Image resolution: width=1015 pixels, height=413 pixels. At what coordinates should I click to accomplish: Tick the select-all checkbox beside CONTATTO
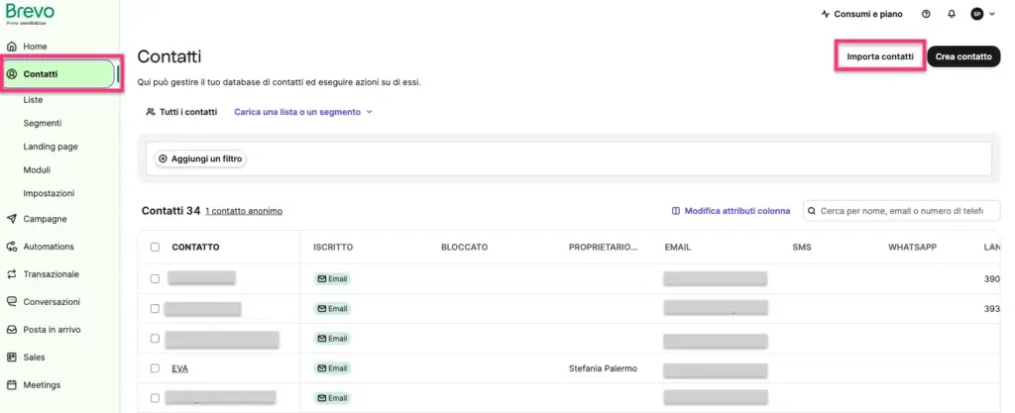[155, 247]
